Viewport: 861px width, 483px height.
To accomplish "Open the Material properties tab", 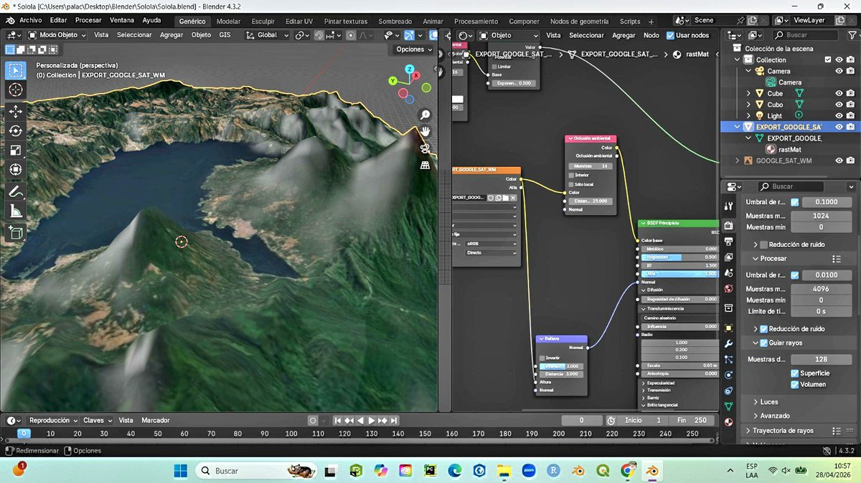I will coord(729,422).
